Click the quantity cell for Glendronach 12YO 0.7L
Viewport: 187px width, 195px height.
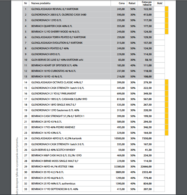(159, 20)
